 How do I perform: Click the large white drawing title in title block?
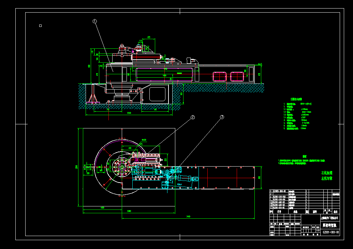pyautogui.click(x=329, y=225)
